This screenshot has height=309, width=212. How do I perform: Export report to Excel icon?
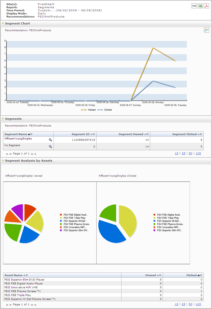[200, 6]
